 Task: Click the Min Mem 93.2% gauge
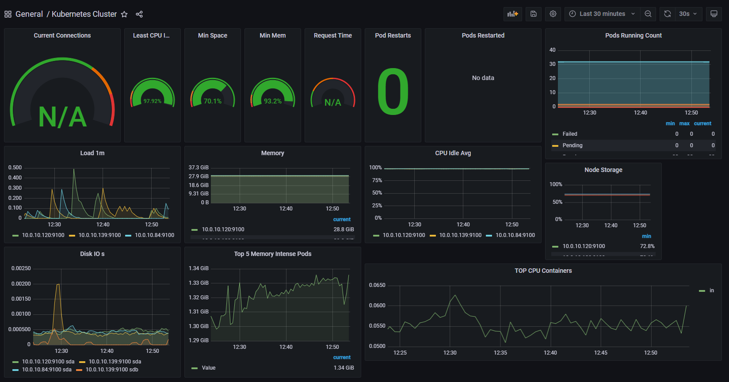[273, 93]
